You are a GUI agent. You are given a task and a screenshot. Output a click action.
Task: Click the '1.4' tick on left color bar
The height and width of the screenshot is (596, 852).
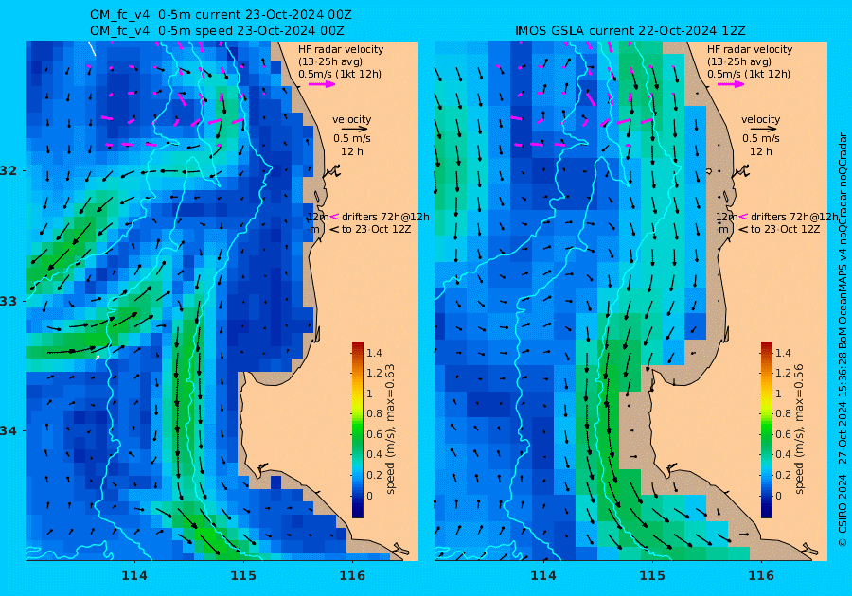tap(374, 353)
